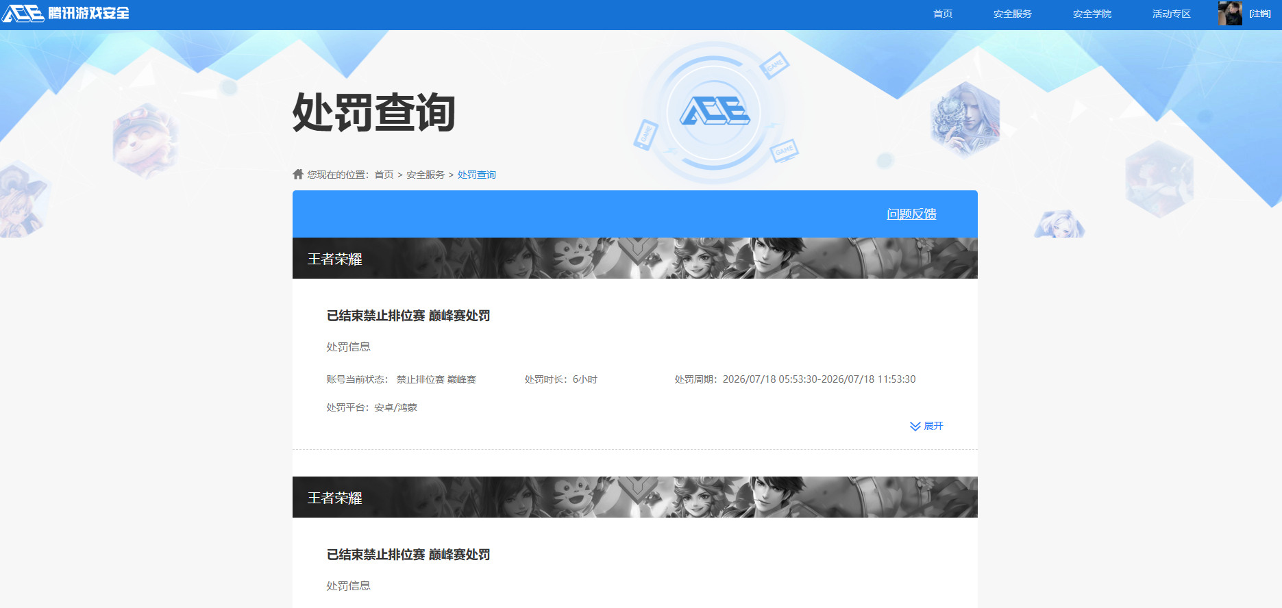This screenshot has width=1282, height=608.
Task: Click the second 王者荣耀 game banner
Action: pos(634,497)
